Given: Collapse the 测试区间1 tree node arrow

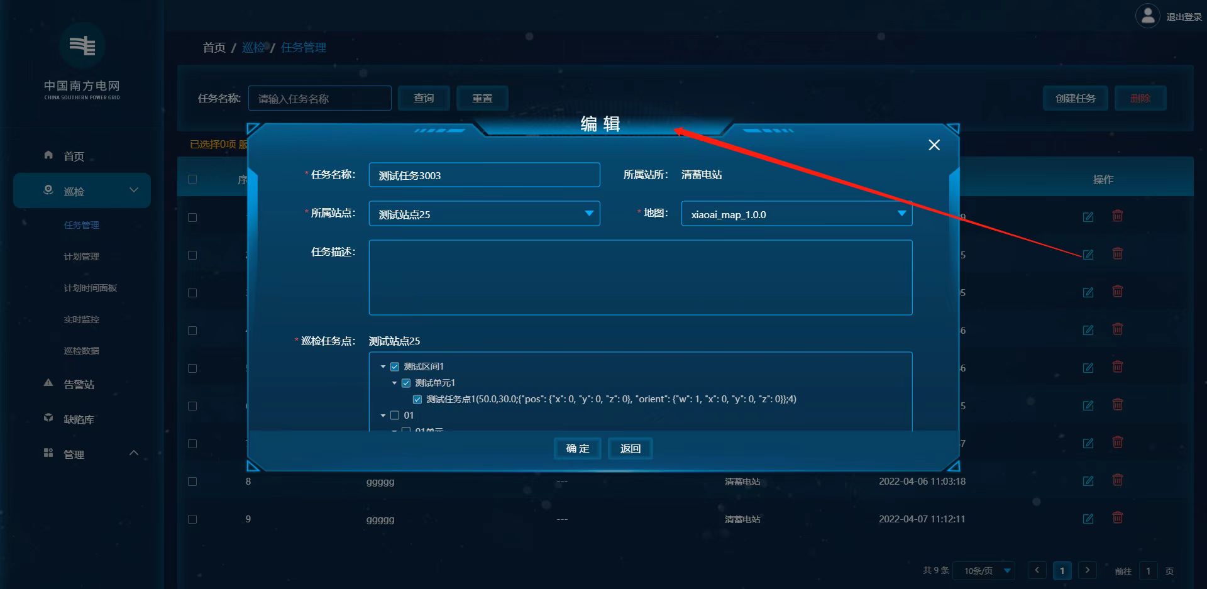Looking at the screenshot, I should (383, 366).
